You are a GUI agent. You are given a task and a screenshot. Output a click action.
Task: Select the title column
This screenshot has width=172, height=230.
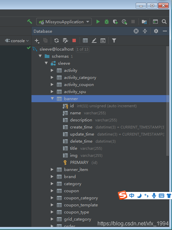coord(73,148)
